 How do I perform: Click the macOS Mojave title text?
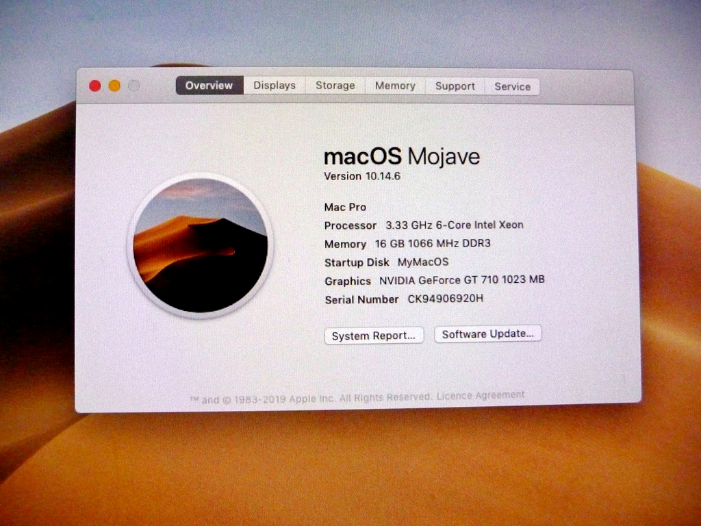click(401, 157)
